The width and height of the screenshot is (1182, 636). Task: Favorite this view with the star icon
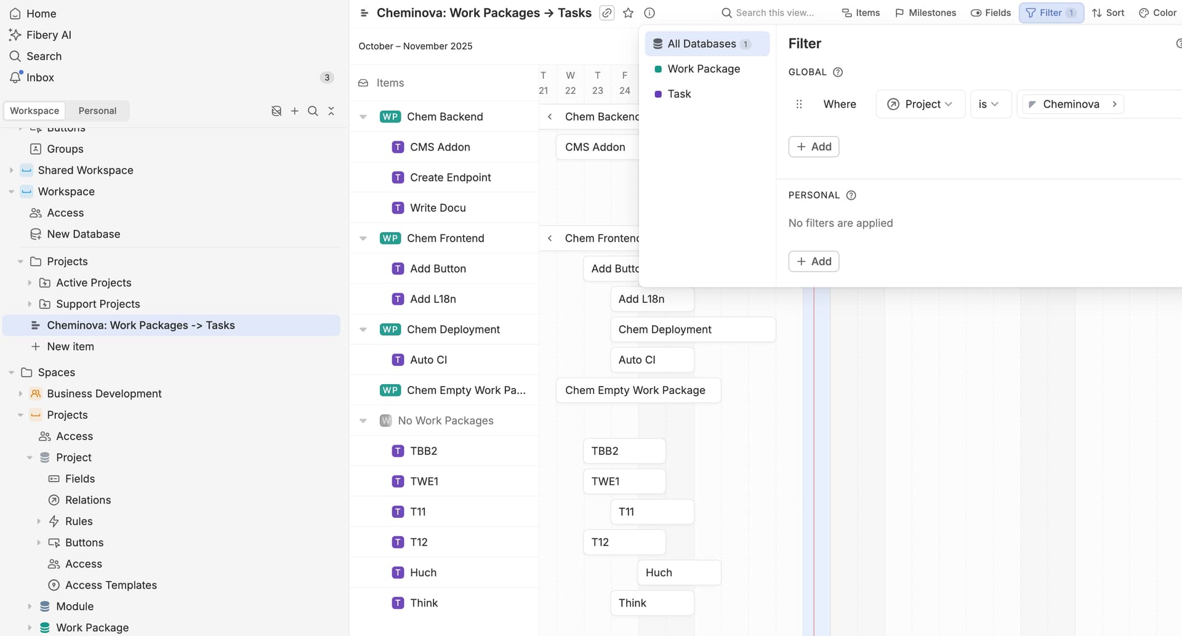click(x=628, y=13)
